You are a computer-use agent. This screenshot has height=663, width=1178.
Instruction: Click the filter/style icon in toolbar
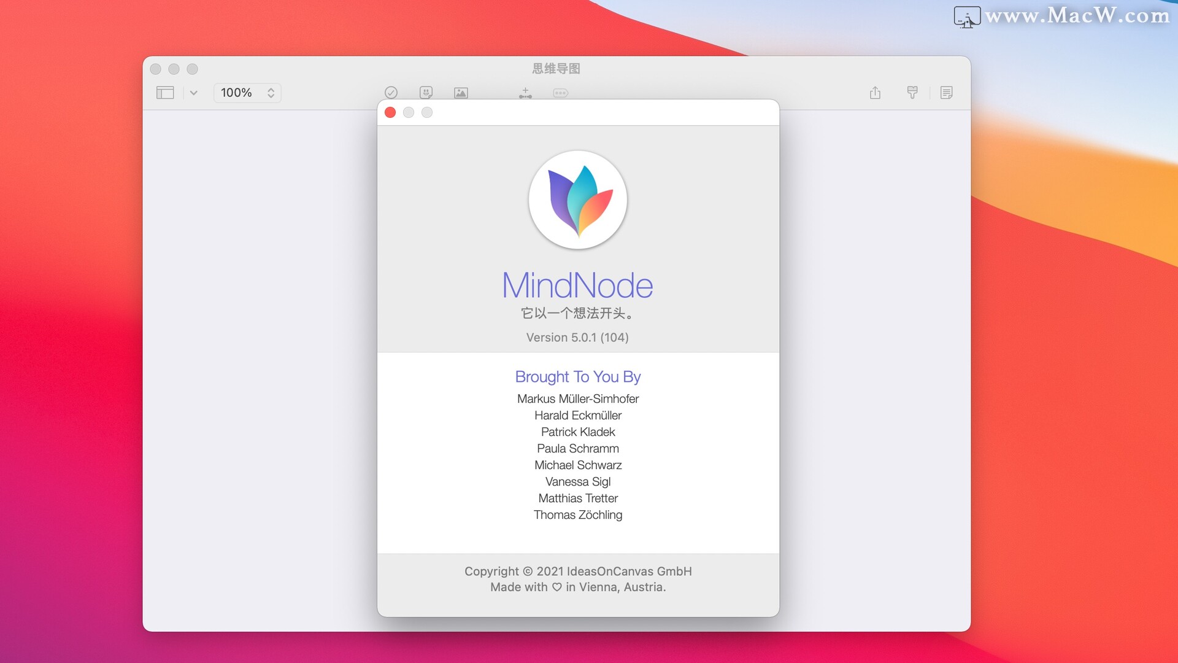click(x=912, y=91)
